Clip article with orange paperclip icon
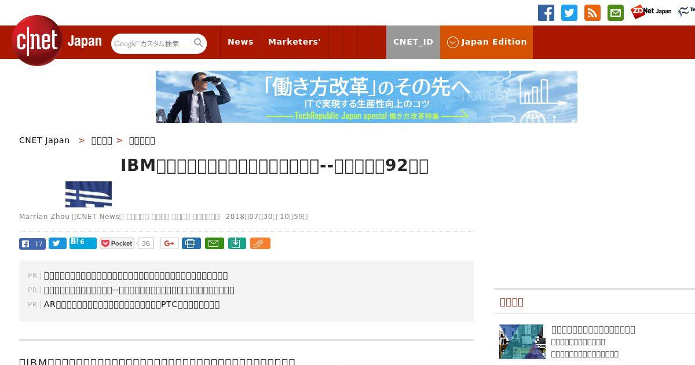 tap(260, 243)
